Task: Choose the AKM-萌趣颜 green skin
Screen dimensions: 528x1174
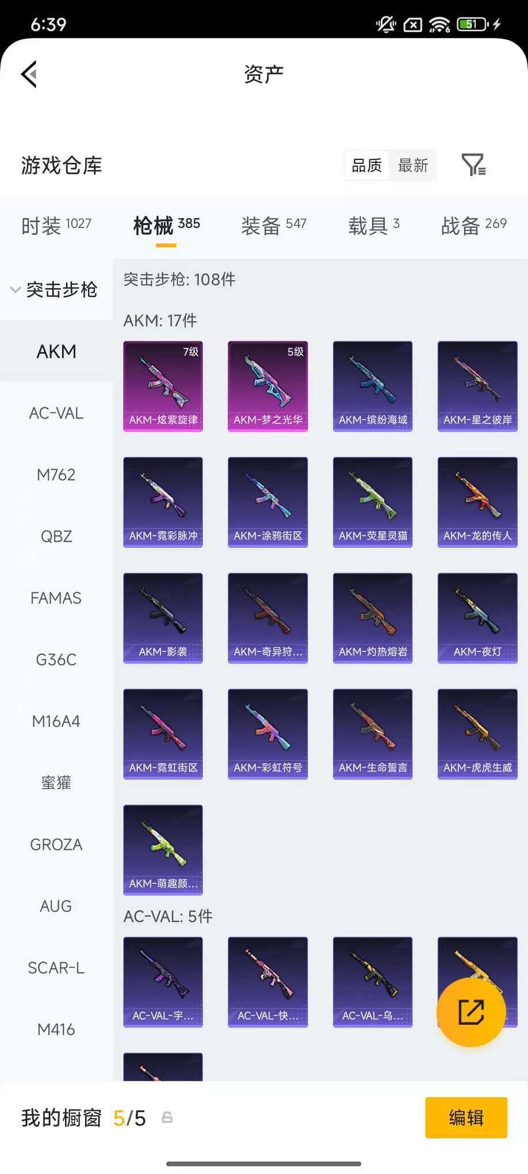Action: [163, 849]
